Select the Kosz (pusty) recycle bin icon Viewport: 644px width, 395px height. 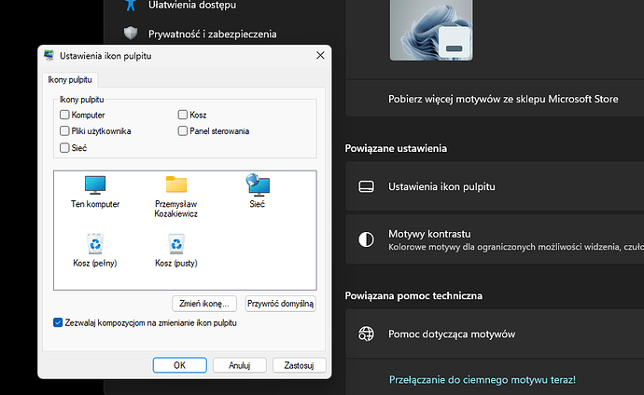(176, 245)
